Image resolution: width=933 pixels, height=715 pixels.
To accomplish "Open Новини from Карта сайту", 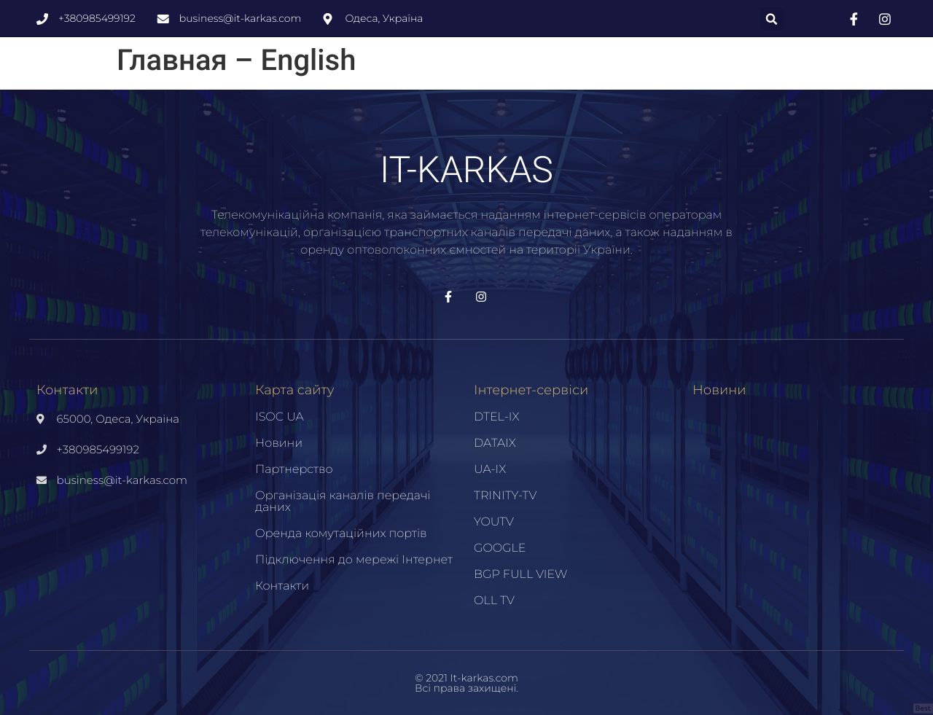I will coord(278,442).
